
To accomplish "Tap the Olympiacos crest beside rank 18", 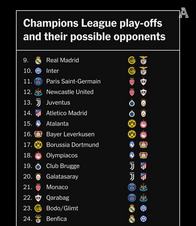I will click(x=38, y=155).
